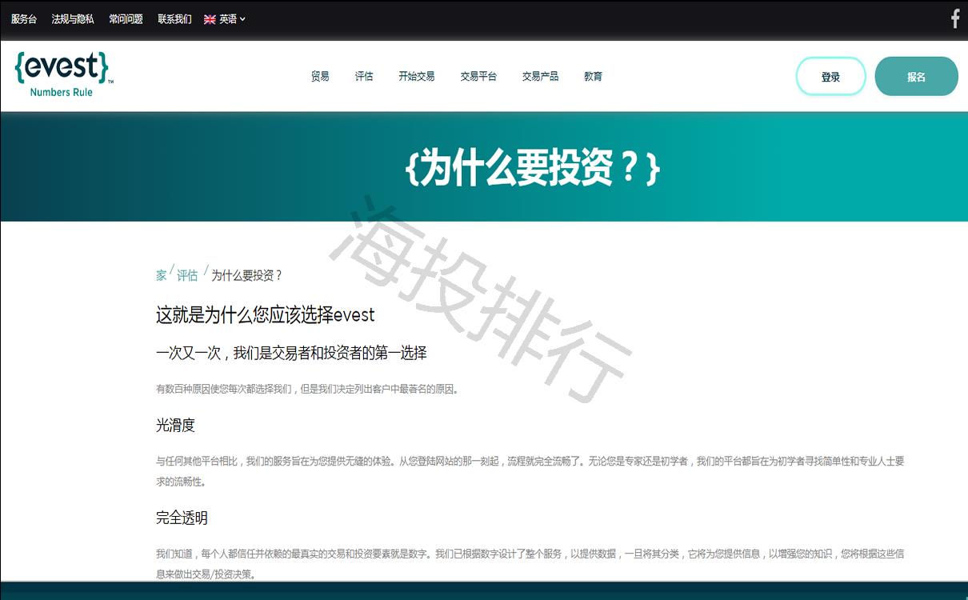Click the UK flag language icon
Screen dimensions: 968x600
pos(210,19)
